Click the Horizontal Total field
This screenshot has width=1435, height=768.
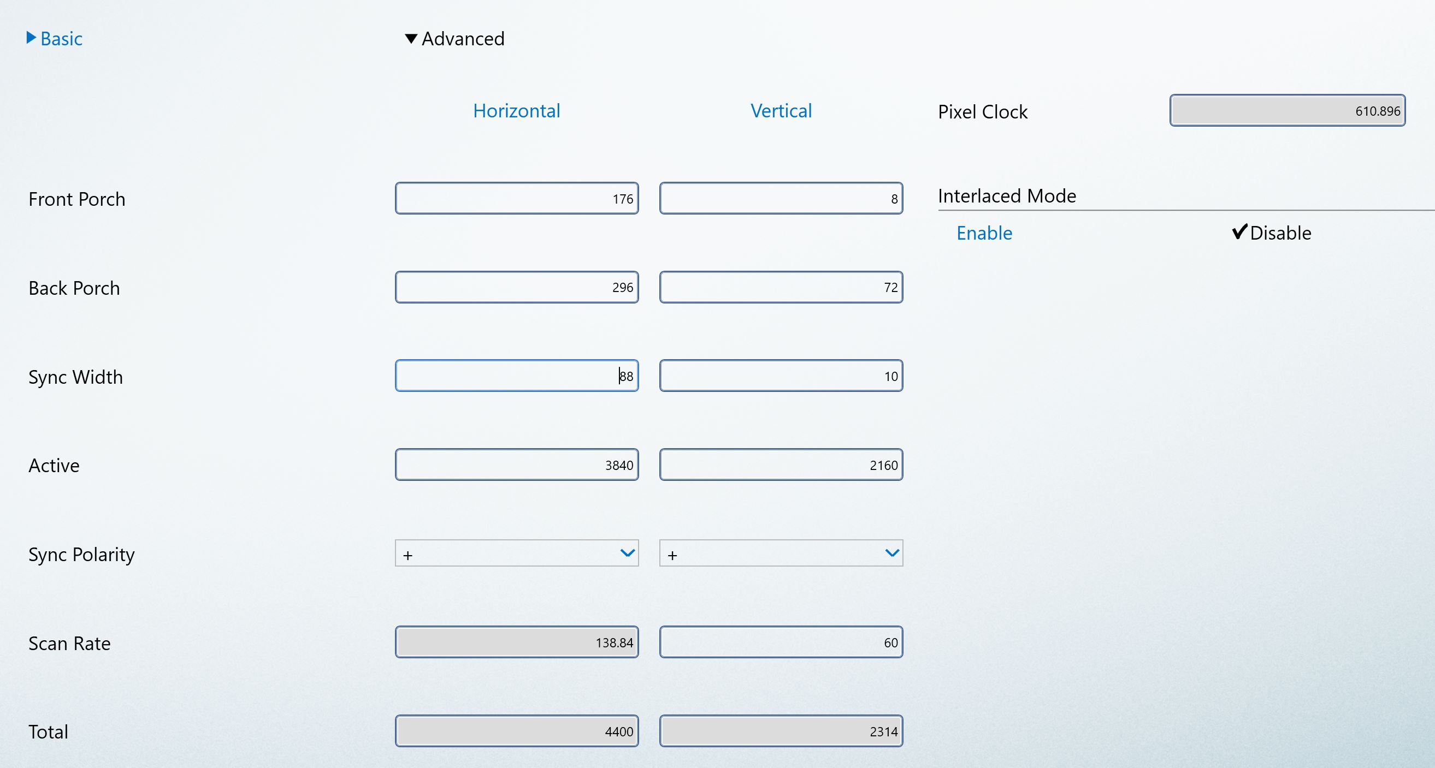point(516,731)
